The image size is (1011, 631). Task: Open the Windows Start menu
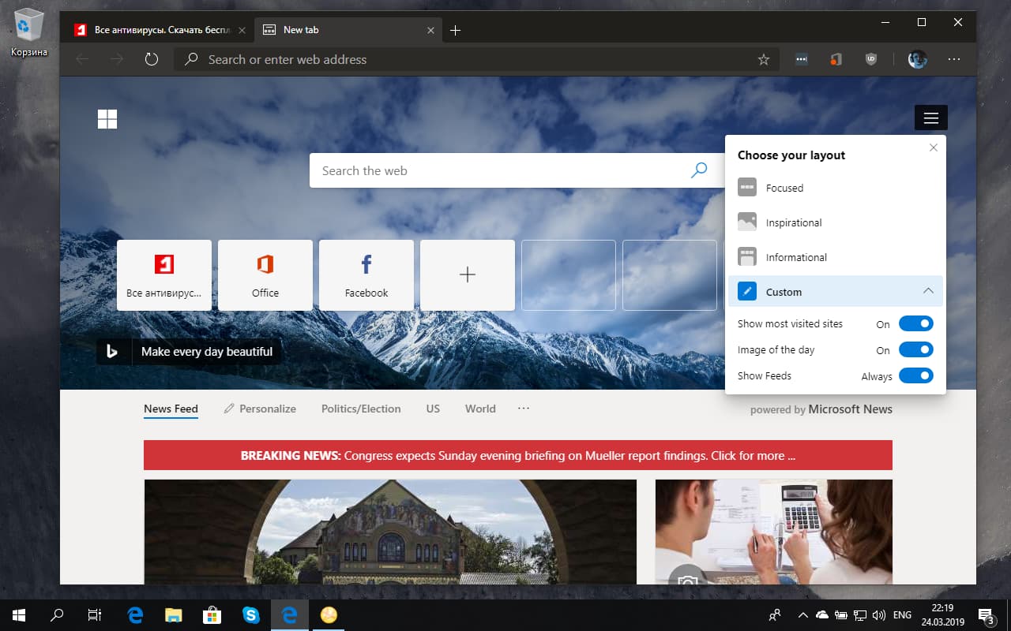19,615
